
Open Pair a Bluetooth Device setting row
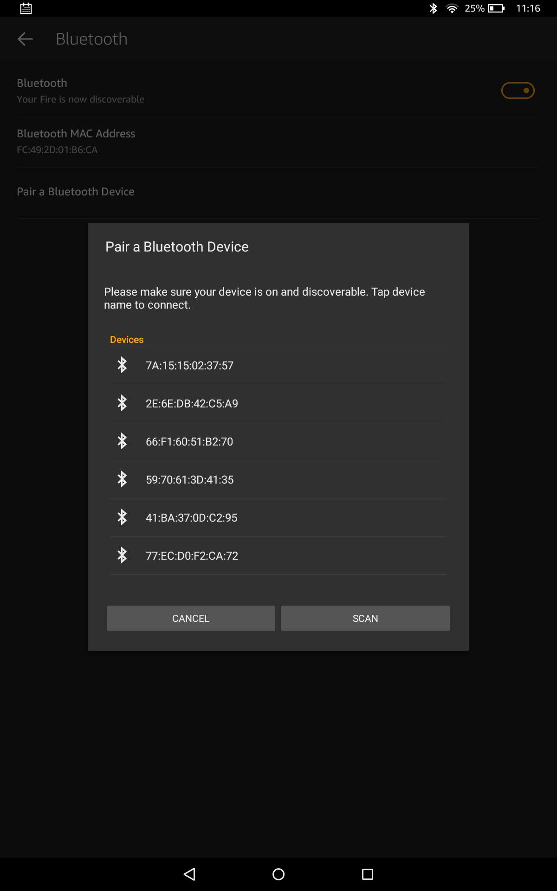278,192
